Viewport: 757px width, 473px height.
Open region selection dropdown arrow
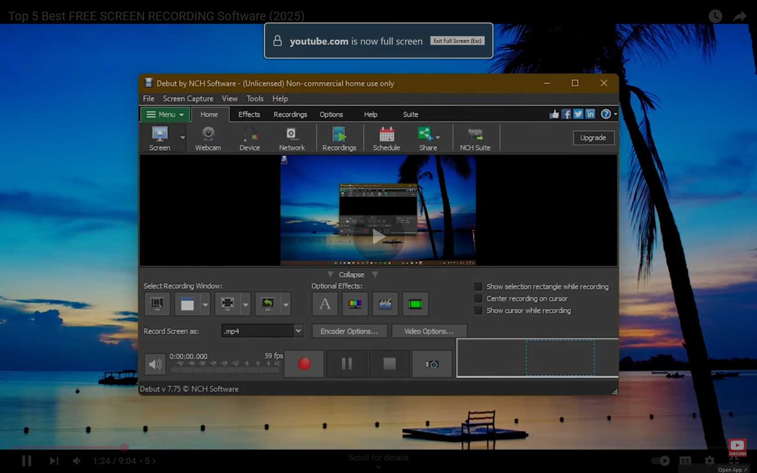coord(246,305)
